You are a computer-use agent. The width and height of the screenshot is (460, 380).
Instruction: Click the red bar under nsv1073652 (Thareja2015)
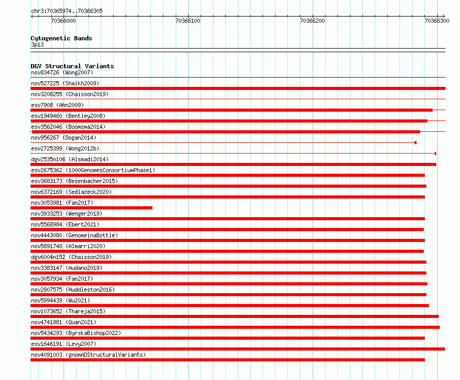point(235,316)
